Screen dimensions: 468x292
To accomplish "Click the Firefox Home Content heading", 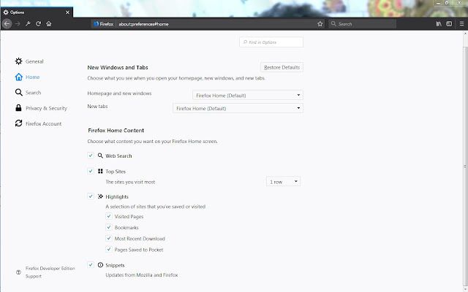I will point(116,131).
